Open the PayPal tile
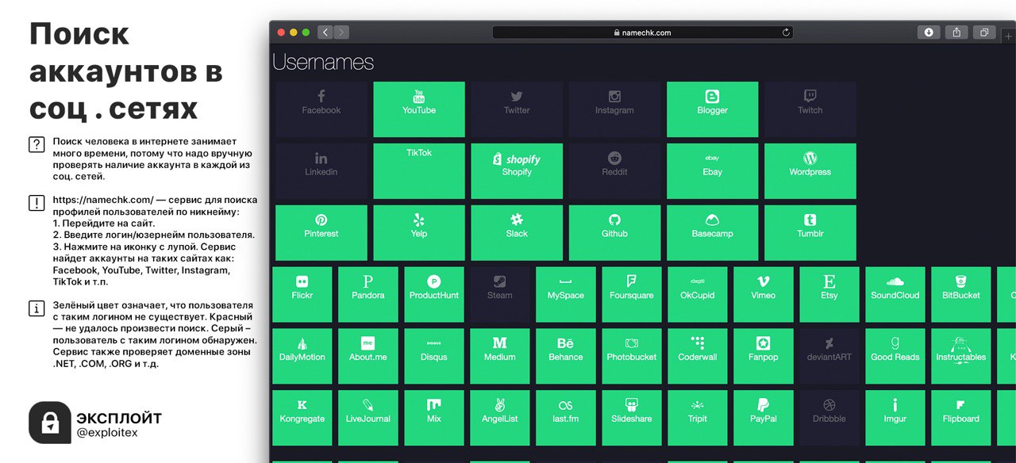The image size is (1016, 463). [763, 417]
